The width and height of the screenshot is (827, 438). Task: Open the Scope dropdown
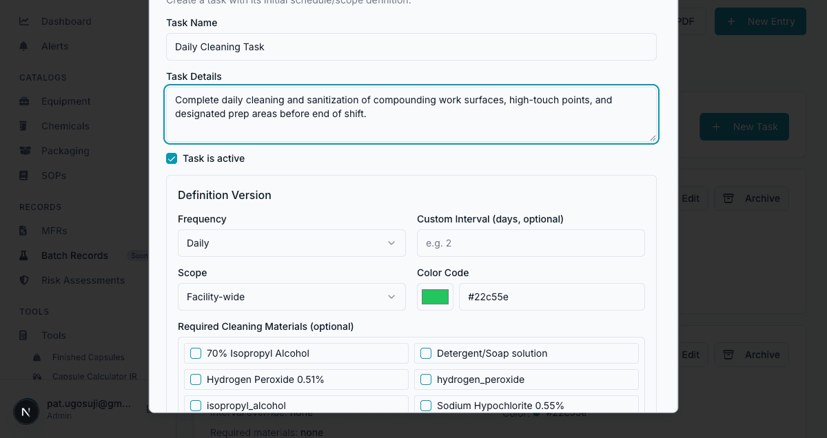[x=291, y=297]
